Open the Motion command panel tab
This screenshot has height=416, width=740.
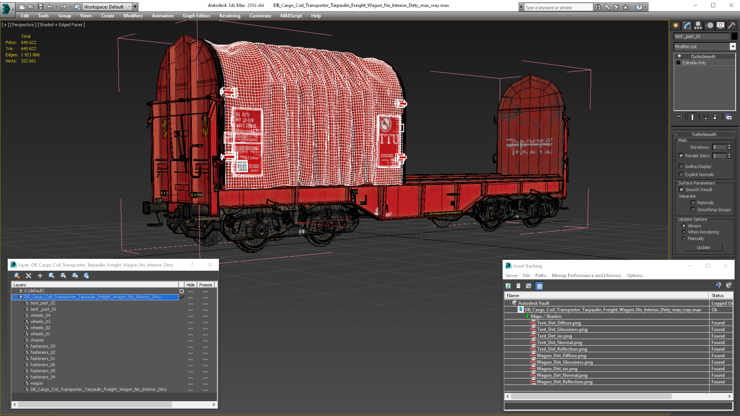click(709, 25)
